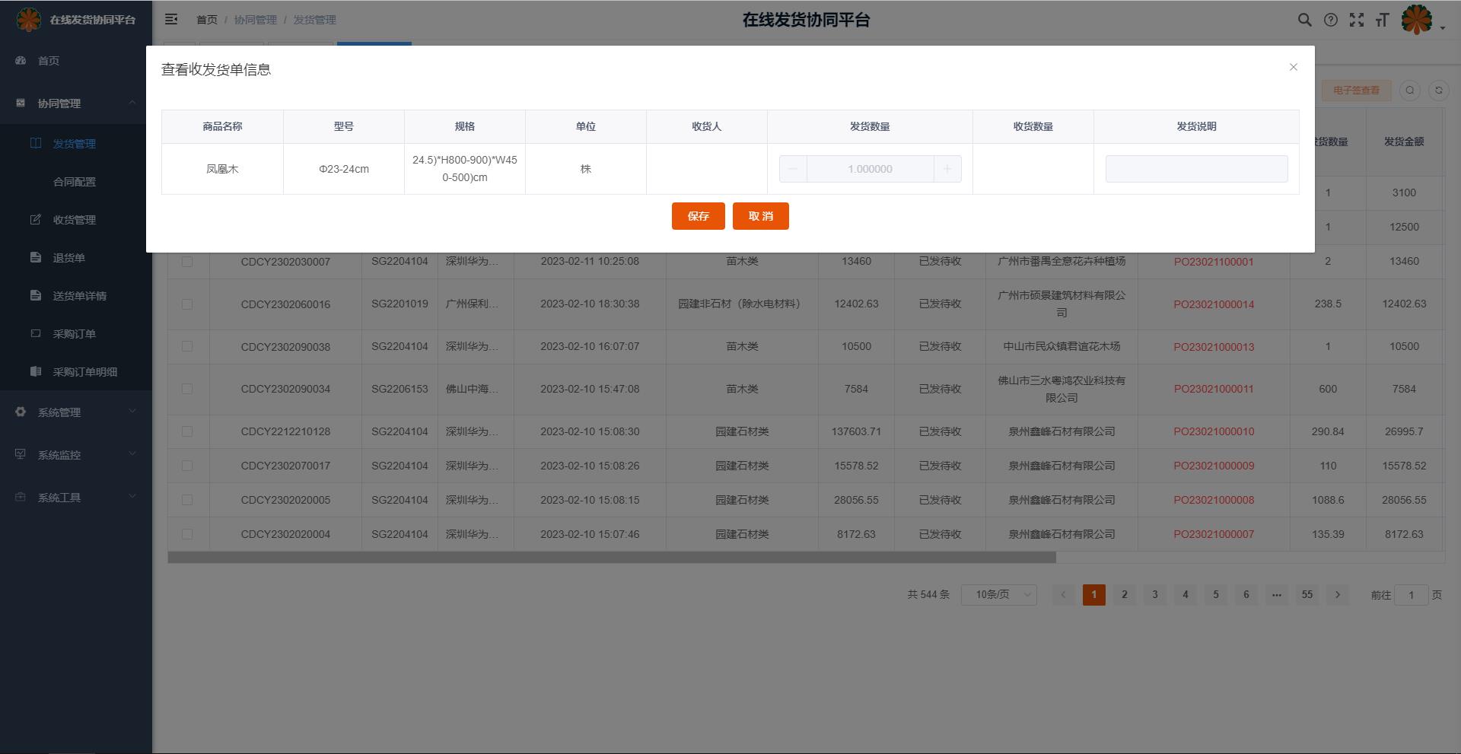The height and width of the screenshot is (754, 1461).
Task: Tick the checkbox for CDCY2212210128
Action: (x=187, y=431)
